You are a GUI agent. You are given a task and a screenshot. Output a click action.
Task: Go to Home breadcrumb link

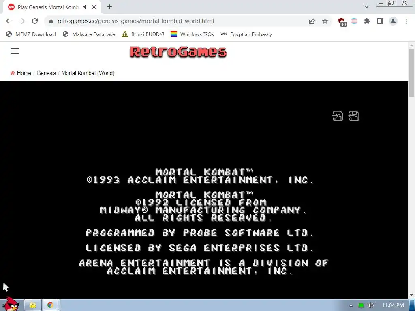[x=24, y=73]
